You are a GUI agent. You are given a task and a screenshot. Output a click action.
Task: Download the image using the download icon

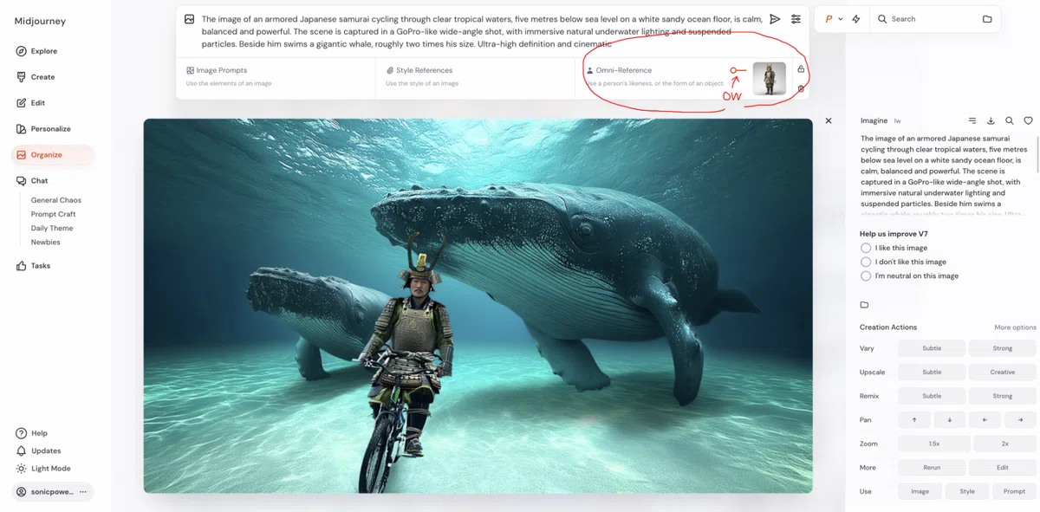point(991,121)
